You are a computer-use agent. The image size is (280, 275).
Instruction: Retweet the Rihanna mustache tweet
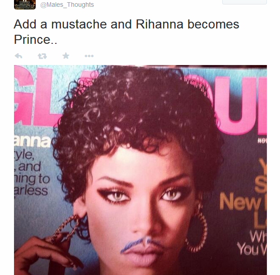point(42,56)
